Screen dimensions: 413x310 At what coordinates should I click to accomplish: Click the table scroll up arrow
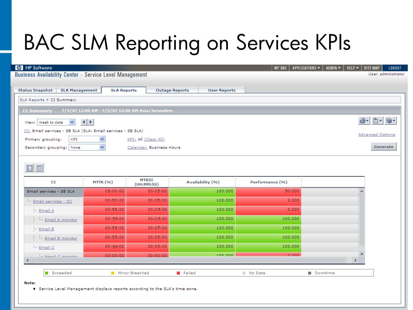[x=362, y=191]
